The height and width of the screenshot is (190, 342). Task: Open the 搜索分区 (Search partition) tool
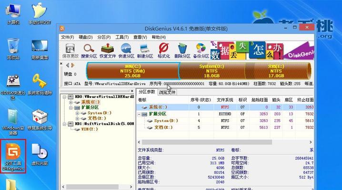point(89,51)
